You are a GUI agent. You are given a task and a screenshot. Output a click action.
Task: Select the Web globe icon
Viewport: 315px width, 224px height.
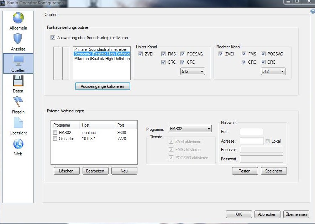point(18,144)
